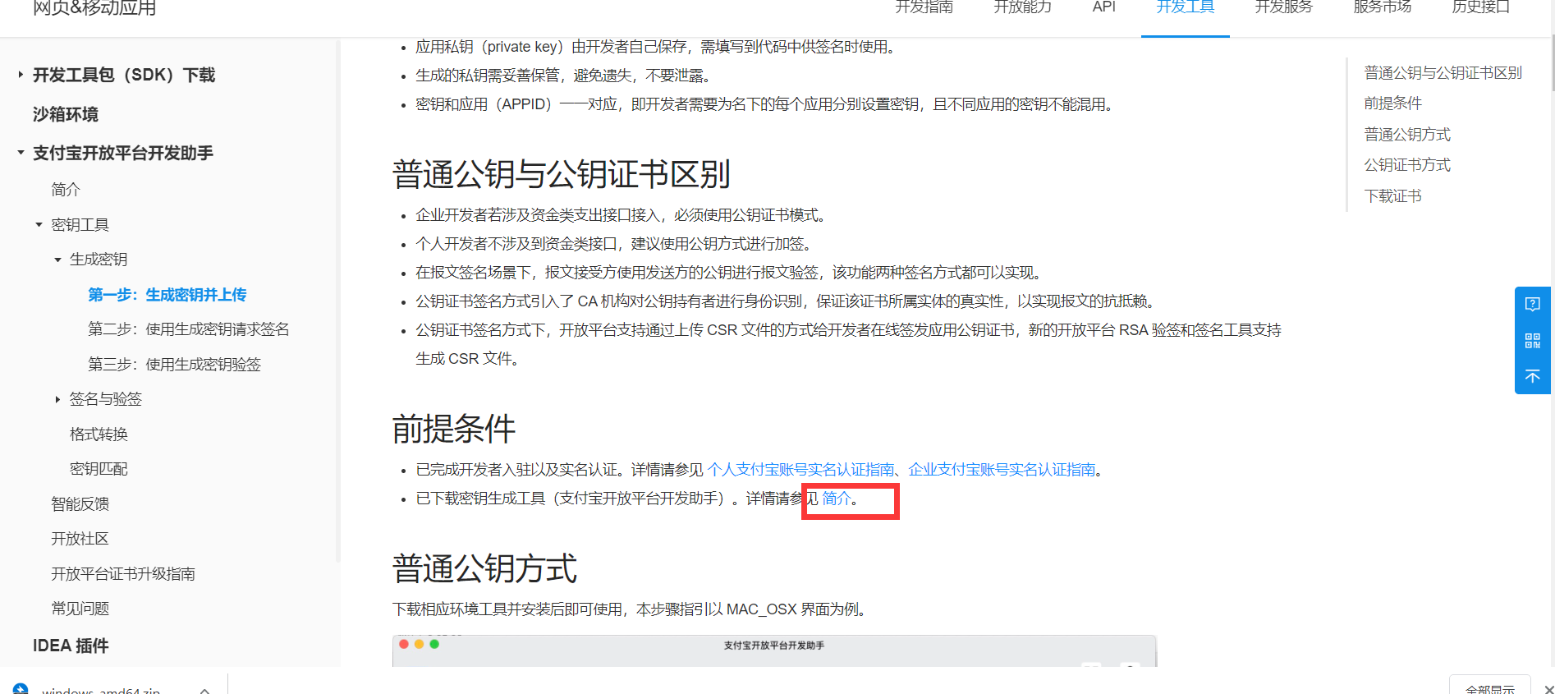Viewport: 1555px width, 694px height.
Task: Collapse the 密钥工具 tree node arrow
Action: (39, 224)
